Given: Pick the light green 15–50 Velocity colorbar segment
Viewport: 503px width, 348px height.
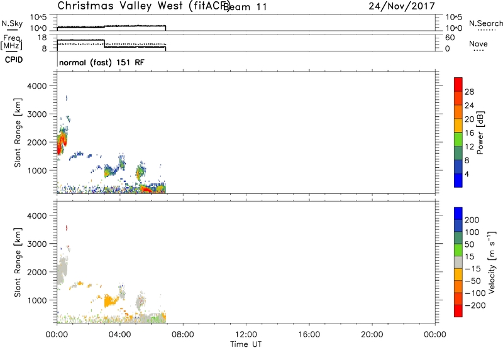Looking at the screenshot, I should tap(458, 250).
